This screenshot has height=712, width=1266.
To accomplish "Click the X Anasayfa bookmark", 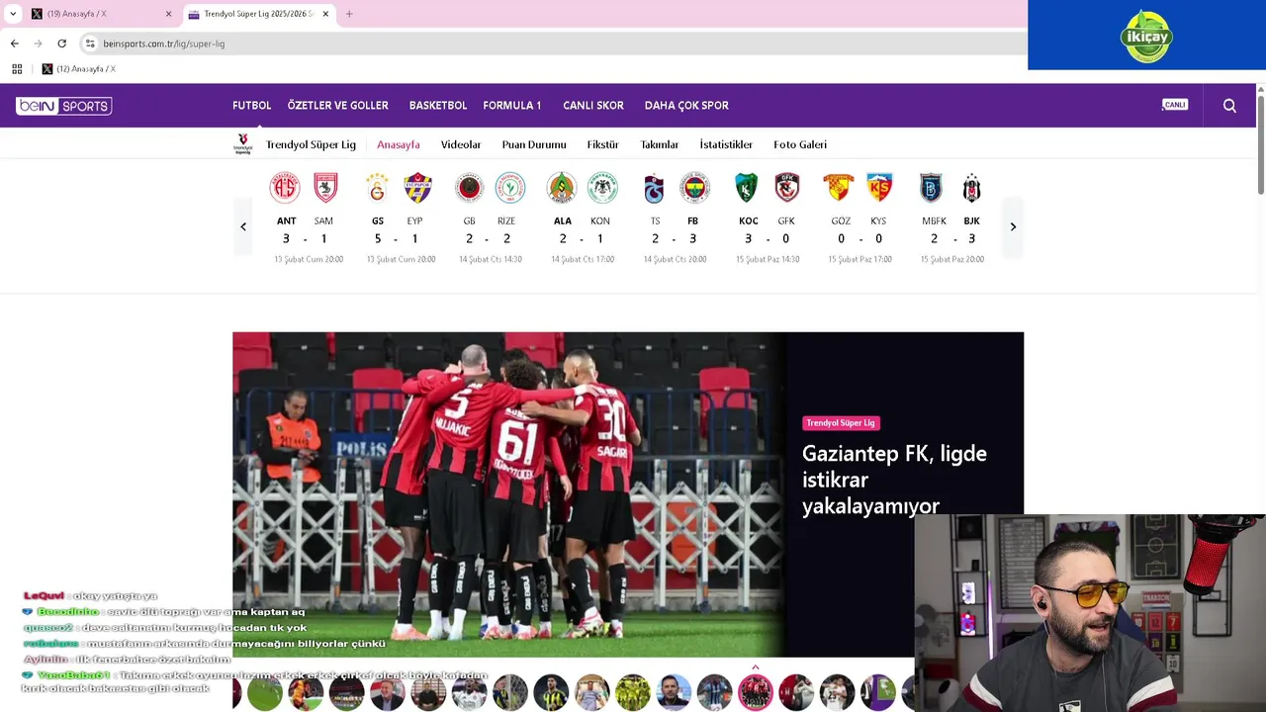I will [78, 69].
